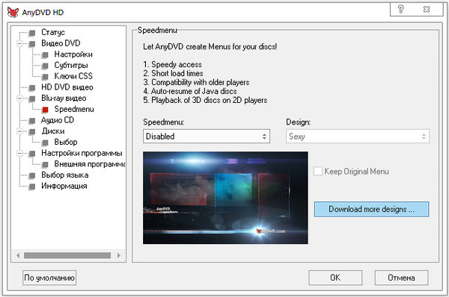Click the icon beside Диски
Viewport: 449px width, 297px height.
coord(32,131)
